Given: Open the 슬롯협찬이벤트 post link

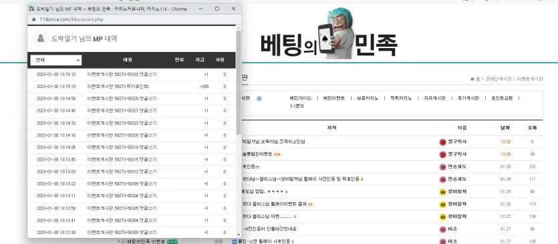Looking at the screenshot, I should click(257, 155).
